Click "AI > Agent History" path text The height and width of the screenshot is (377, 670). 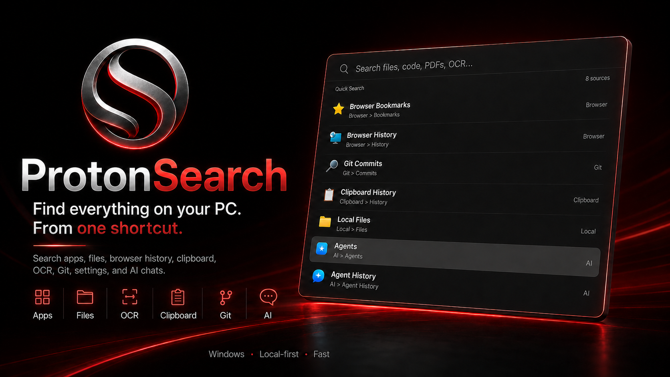tap(354, 285)
